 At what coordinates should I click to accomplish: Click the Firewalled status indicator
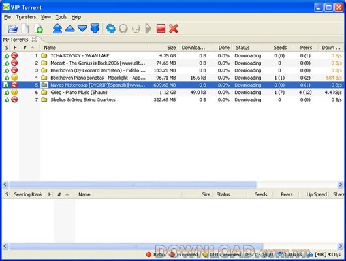[x=183, y=254]
